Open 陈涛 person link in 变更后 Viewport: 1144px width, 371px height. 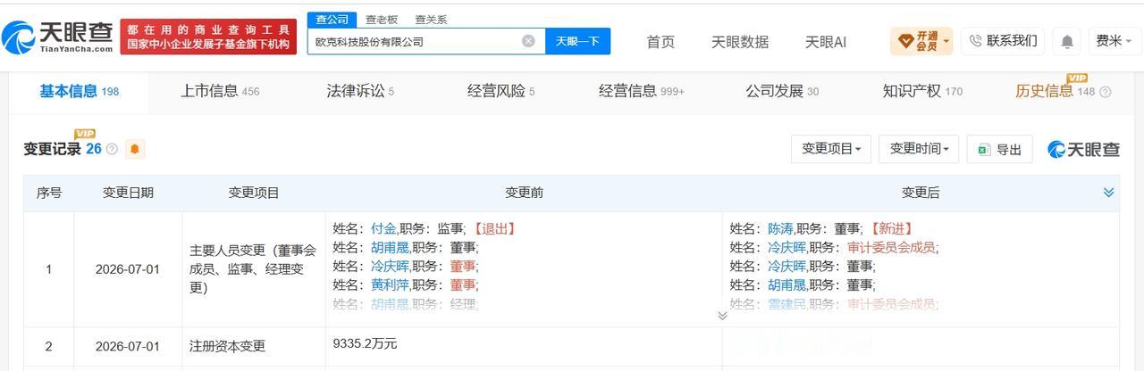(x=779, y=228)
